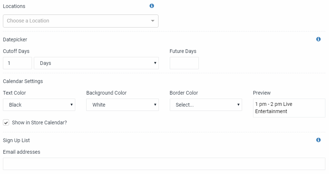Open the Text Color dropdown showing Black
The height and width of the screenshot is (174, 329).
point(39,105)
